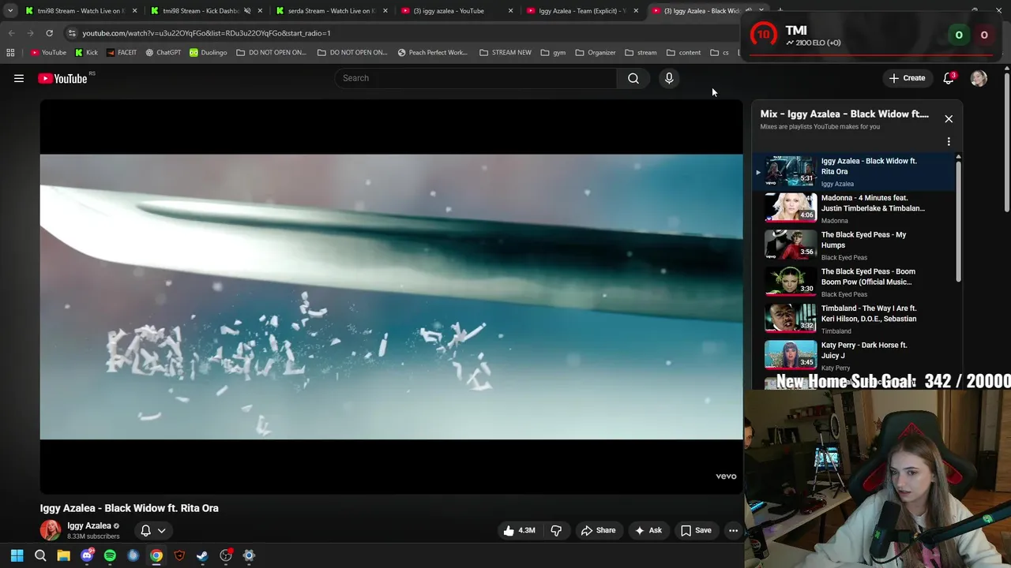Open the taskbar gear settings app
Screen dimensions: 1011x568
point(249,555)
